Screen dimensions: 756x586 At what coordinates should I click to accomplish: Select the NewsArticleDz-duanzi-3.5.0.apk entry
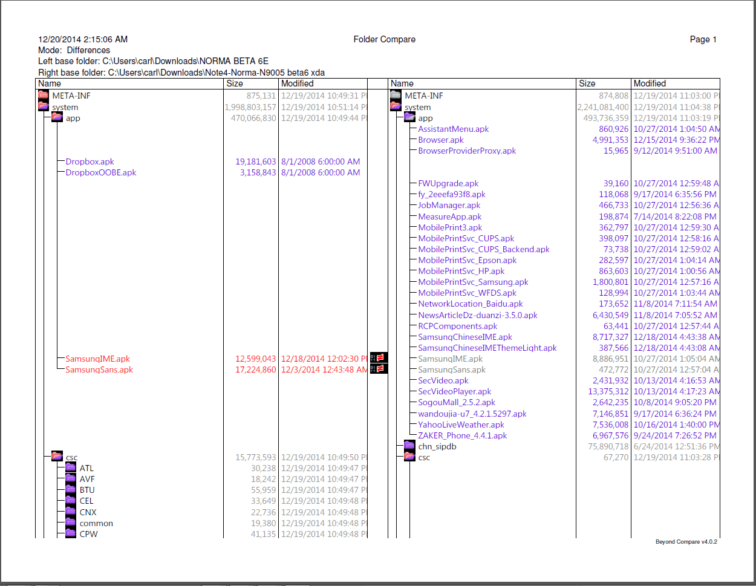(478, 315)
